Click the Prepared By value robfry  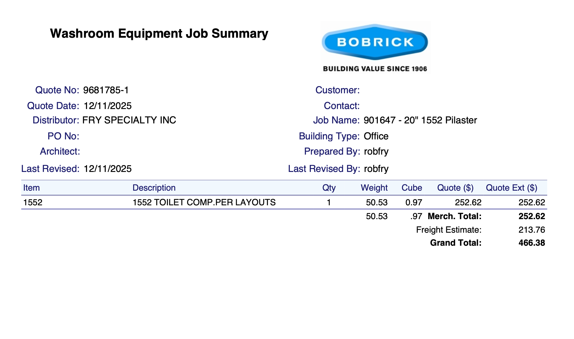tap(376, 151)
